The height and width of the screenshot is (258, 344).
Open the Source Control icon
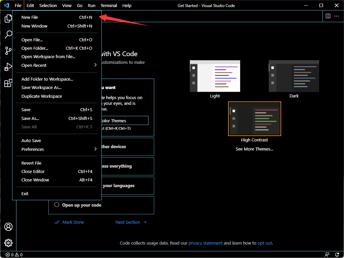[8, 51]
